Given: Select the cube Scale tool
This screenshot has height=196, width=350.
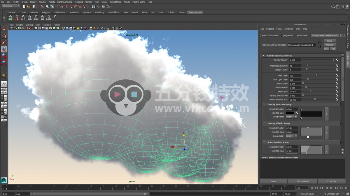Looking at the screenshot, I should tap(4, 62).
